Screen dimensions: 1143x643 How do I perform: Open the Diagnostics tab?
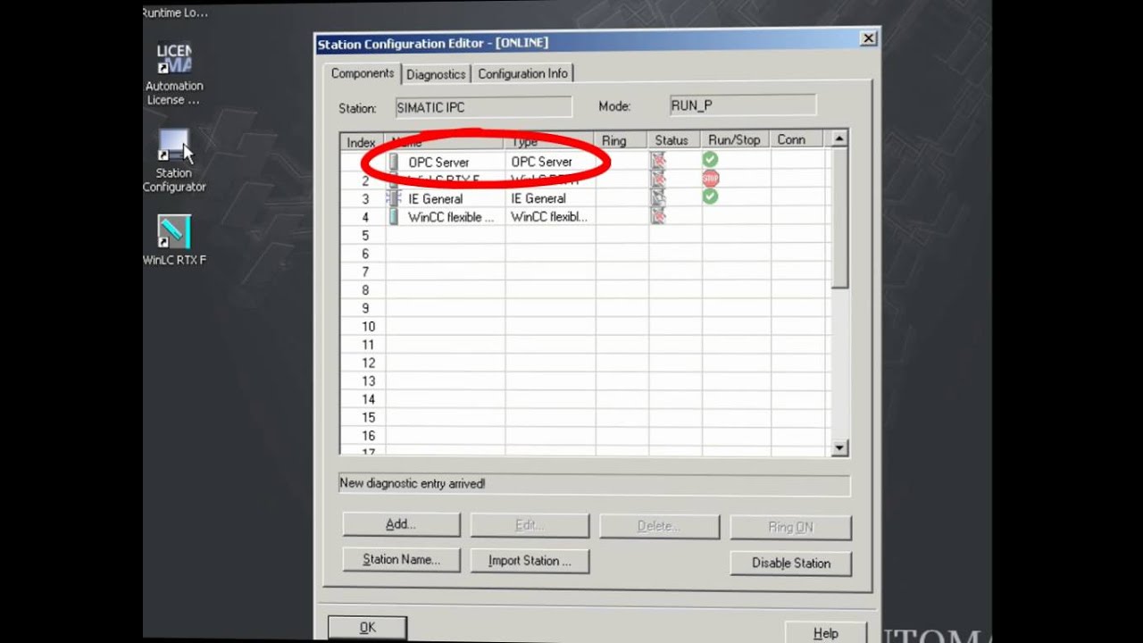(x=436, y=74)
